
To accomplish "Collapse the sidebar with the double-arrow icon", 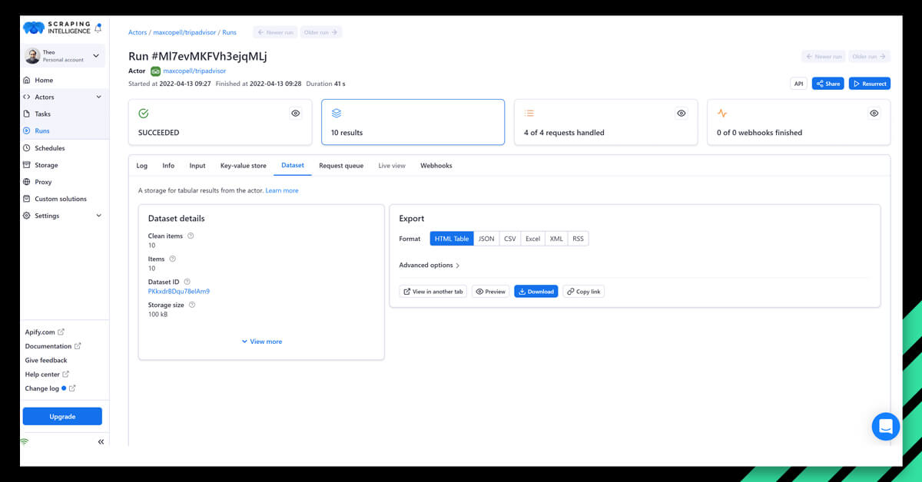I will tap(101, 442).
